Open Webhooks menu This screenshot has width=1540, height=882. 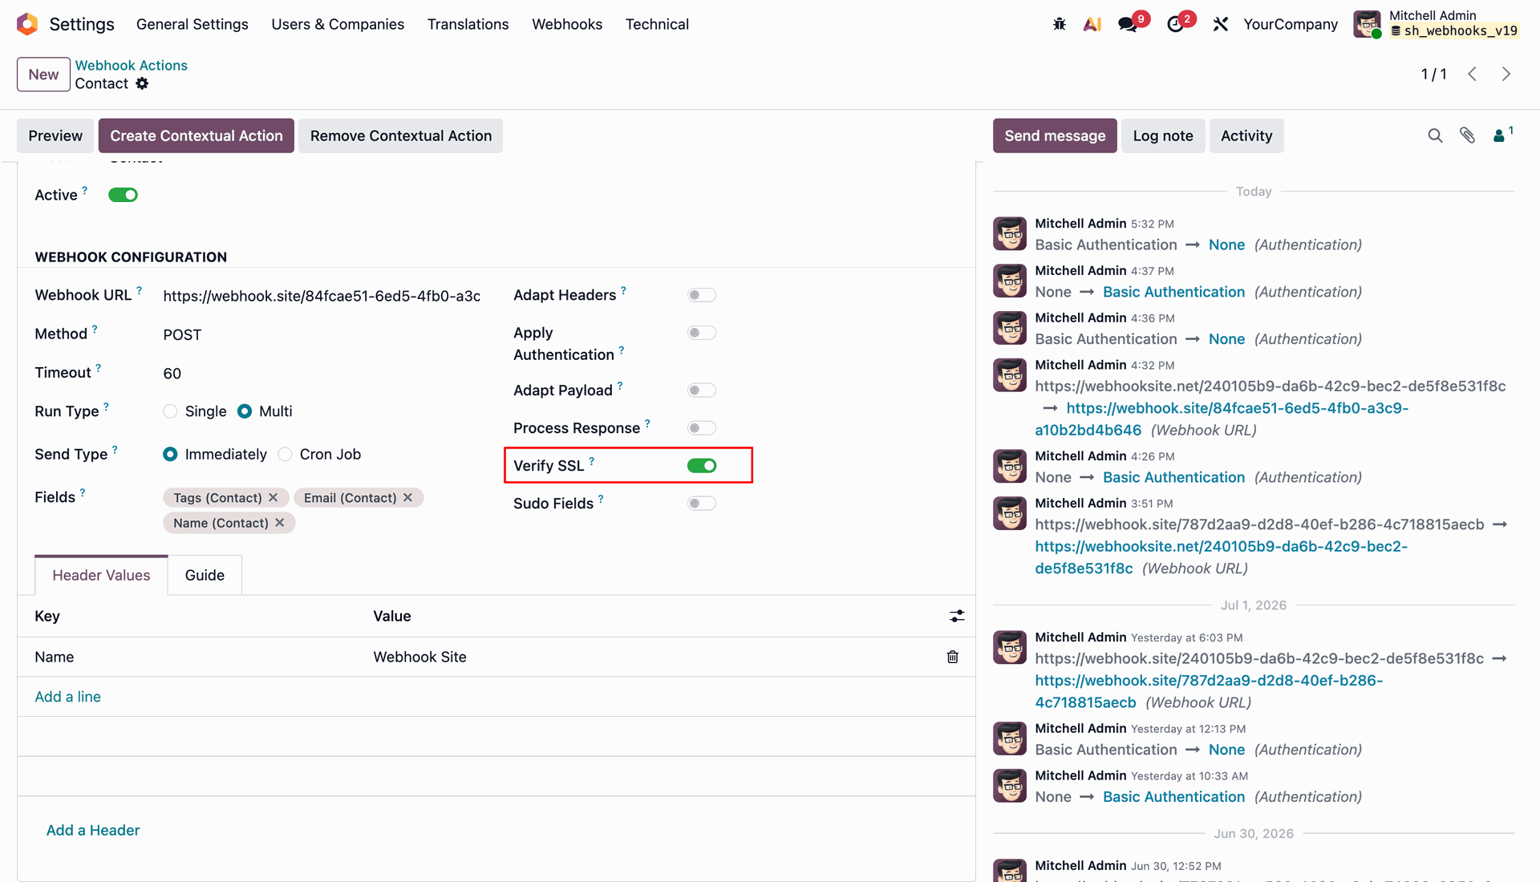click(567, 24)
